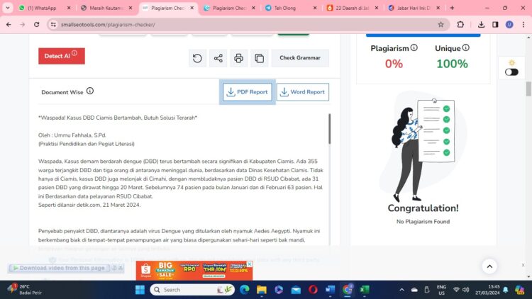Click the text box scrollbar thumb
Image resolution: width=532 pixels, height=299 pixels.
(329, 129)
